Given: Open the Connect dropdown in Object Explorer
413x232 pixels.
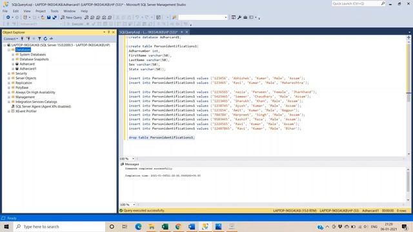Looking at the screenshot, I should tap(11, 39).
